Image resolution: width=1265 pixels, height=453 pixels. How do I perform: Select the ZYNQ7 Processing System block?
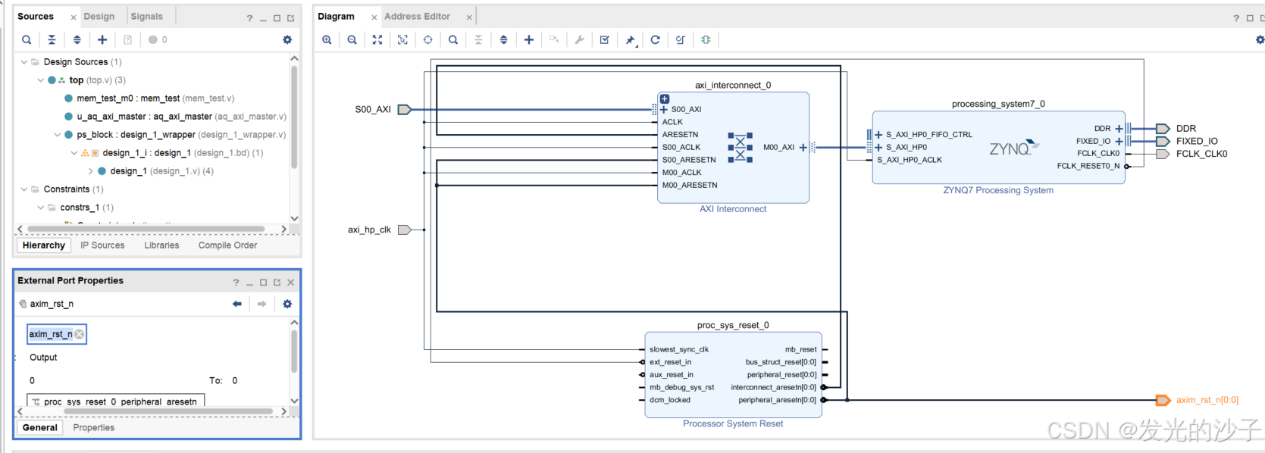[998, 148]
